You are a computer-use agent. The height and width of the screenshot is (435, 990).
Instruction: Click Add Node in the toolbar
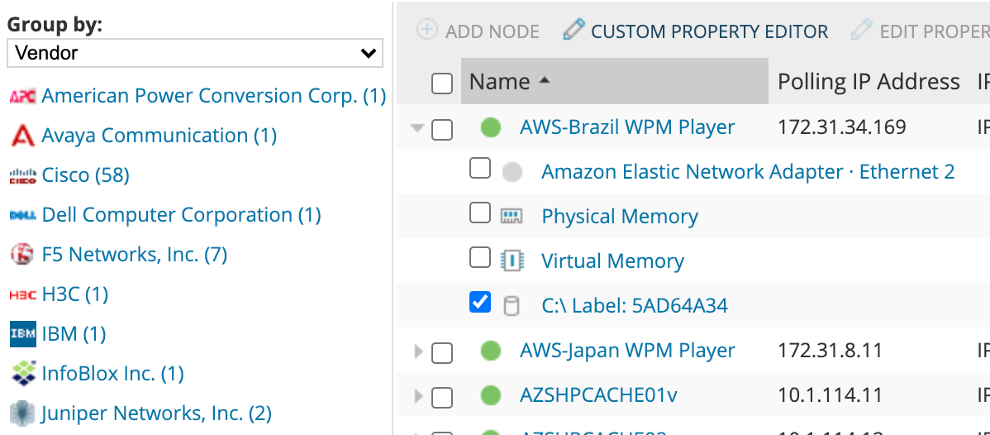click(x=478, y=31)
